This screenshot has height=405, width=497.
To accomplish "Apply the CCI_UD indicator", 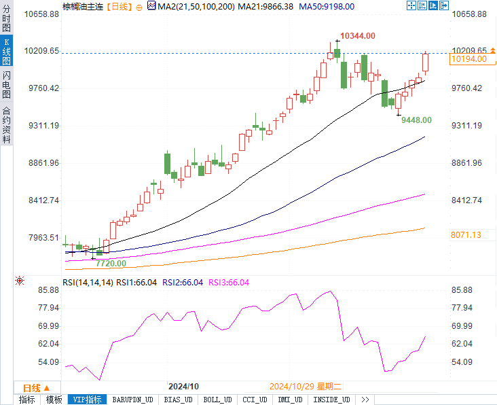I will (x=255, y=400).
